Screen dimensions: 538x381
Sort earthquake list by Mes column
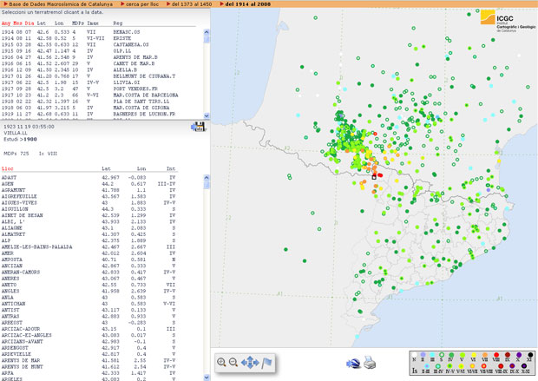17,23
